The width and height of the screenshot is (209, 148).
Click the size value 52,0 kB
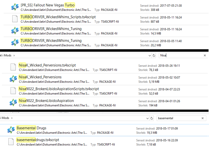point(154,94)
